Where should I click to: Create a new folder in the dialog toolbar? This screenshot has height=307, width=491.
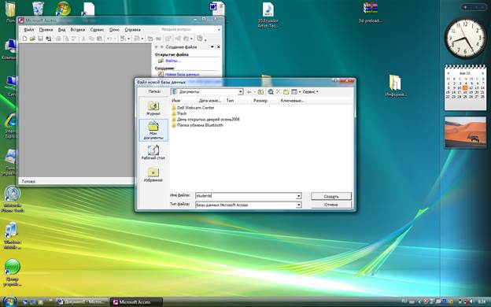pyautogui.click(x=286, y=92)
